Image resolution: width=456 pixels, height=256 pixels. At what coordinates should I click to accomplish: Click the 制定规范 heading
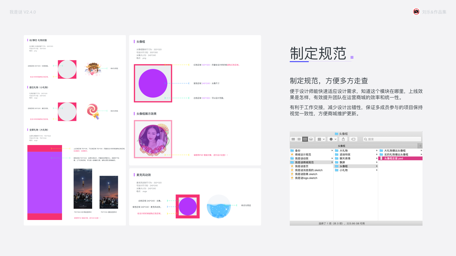[318, 53]
